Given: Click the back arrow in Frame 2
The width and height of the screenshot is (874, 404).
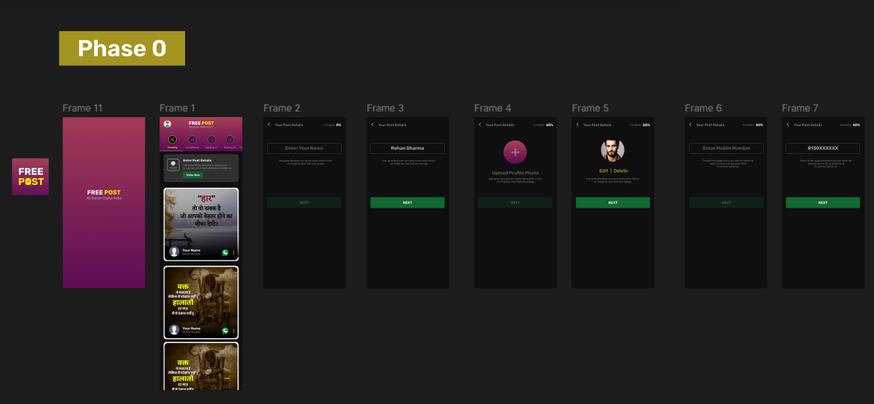Looking at the screenshot, I should 269,125.
